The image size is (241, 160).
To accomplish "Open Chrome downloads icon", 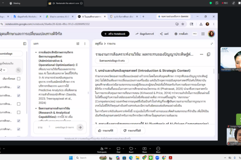I will (201, 24).
